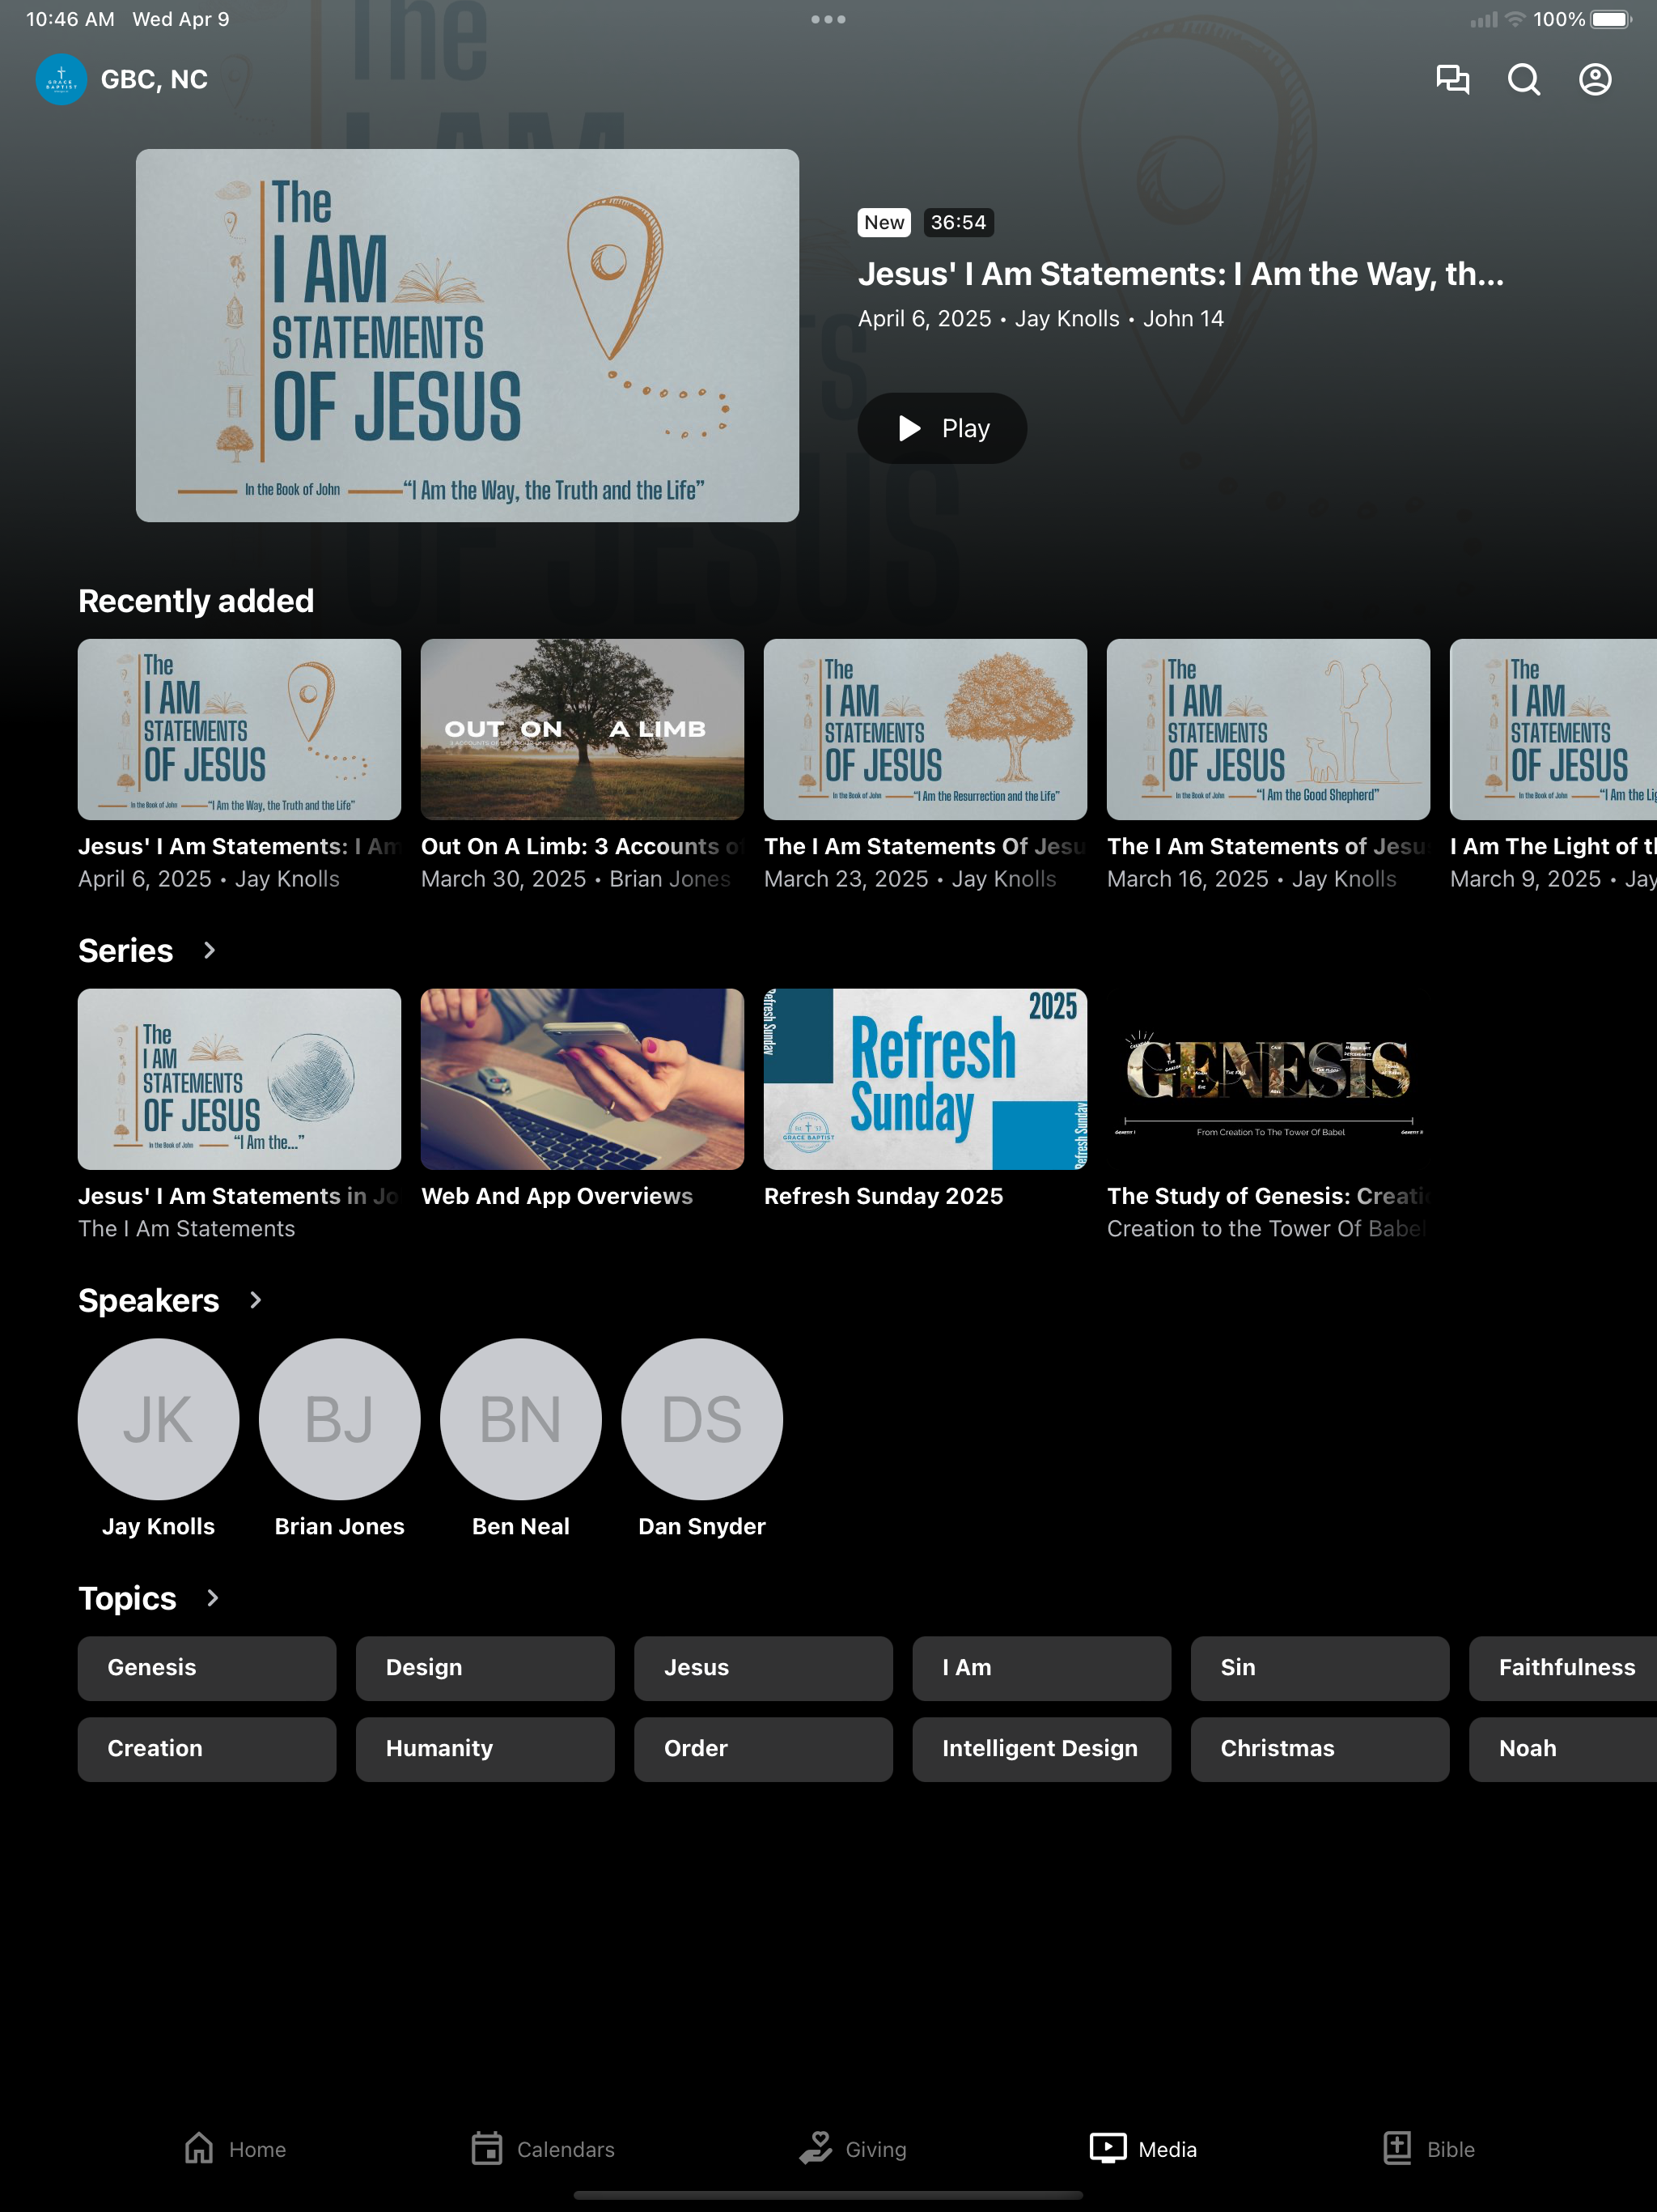Viewport: 1657px width, 2212px height.
Task: Open Web And App Overviews series
Action: (583, 1079)
